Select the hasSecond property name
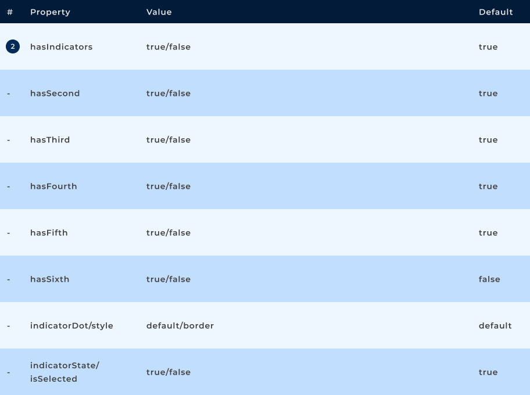 pyautogui.click(x=55, y=94)
